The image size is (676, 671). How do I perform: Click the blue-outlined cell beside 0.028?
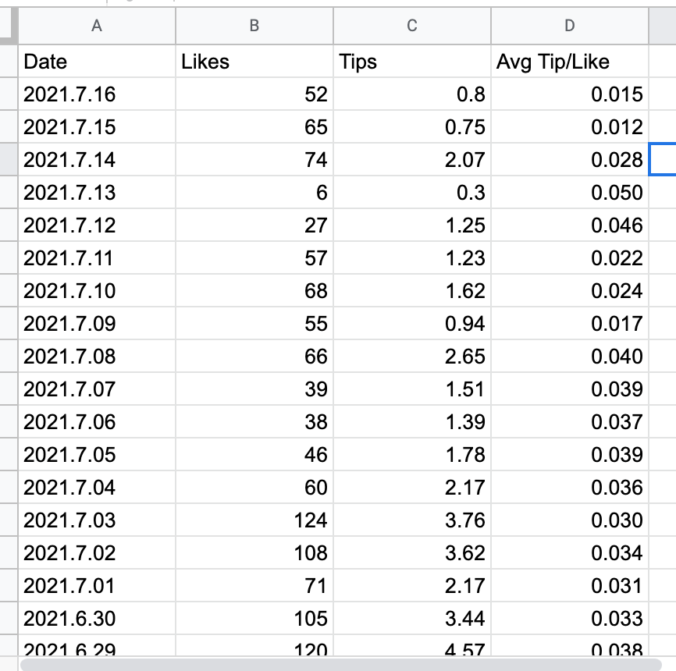click(x=663, y=159)
